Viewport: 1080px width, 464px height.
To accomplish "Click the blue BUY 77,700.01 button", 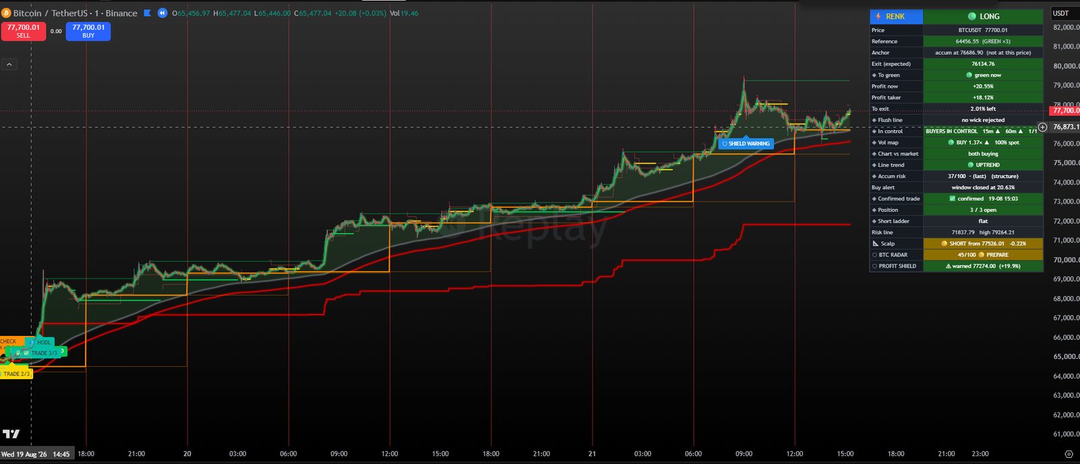I will click(x=88, y=31).
